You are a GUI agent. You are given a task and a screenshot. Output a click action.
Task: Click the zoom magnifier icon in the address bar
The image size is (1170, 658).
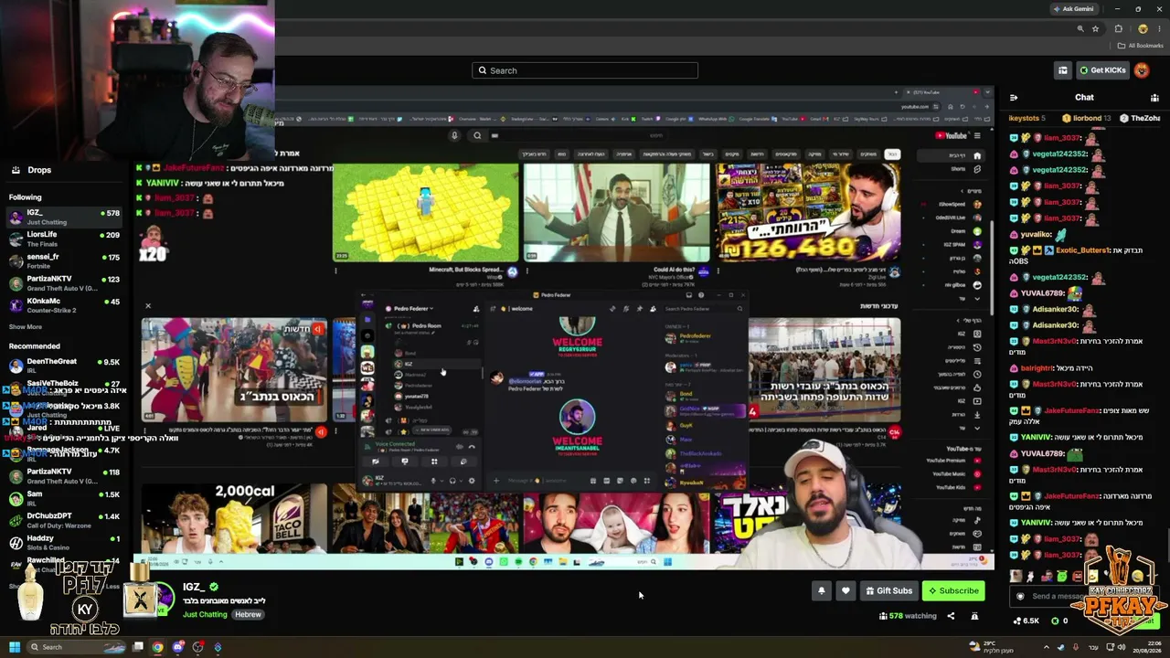[1080, 28]
